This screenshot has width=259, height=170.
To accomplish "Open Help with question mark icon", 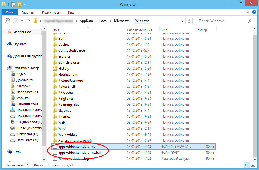I will [x=254, y=12].
